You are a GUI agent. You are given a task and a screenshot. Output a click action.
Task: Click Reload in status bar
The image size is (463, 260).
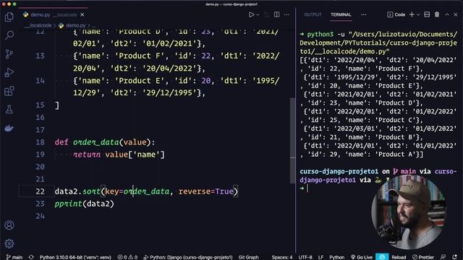(399, 257)
